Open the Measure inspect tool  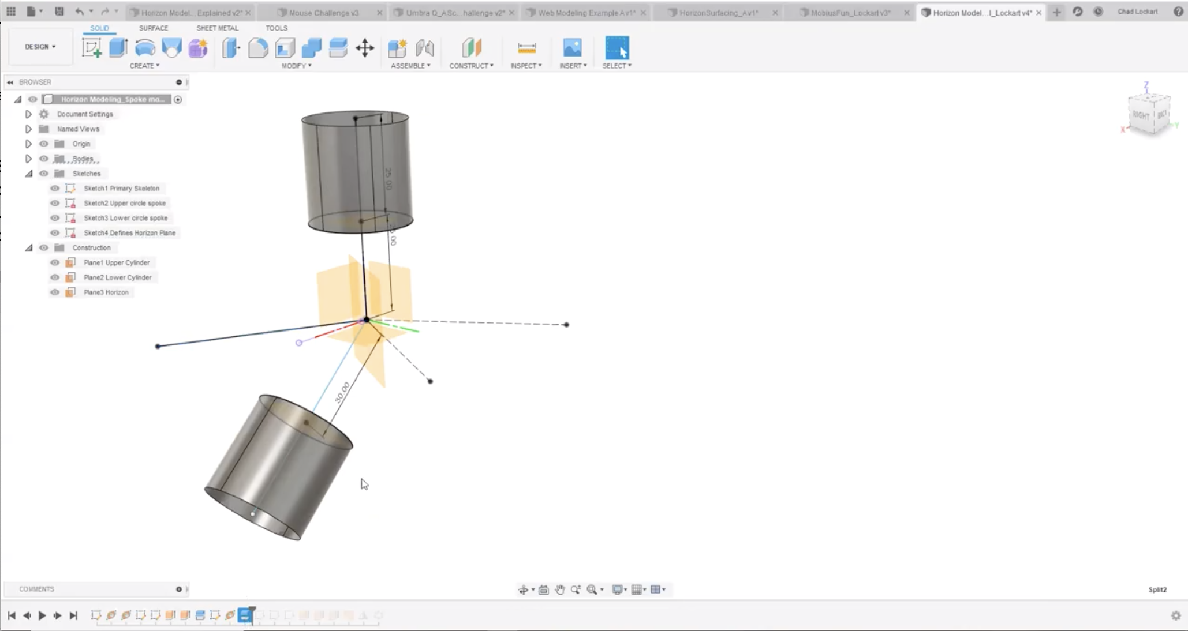click(526, 48)
